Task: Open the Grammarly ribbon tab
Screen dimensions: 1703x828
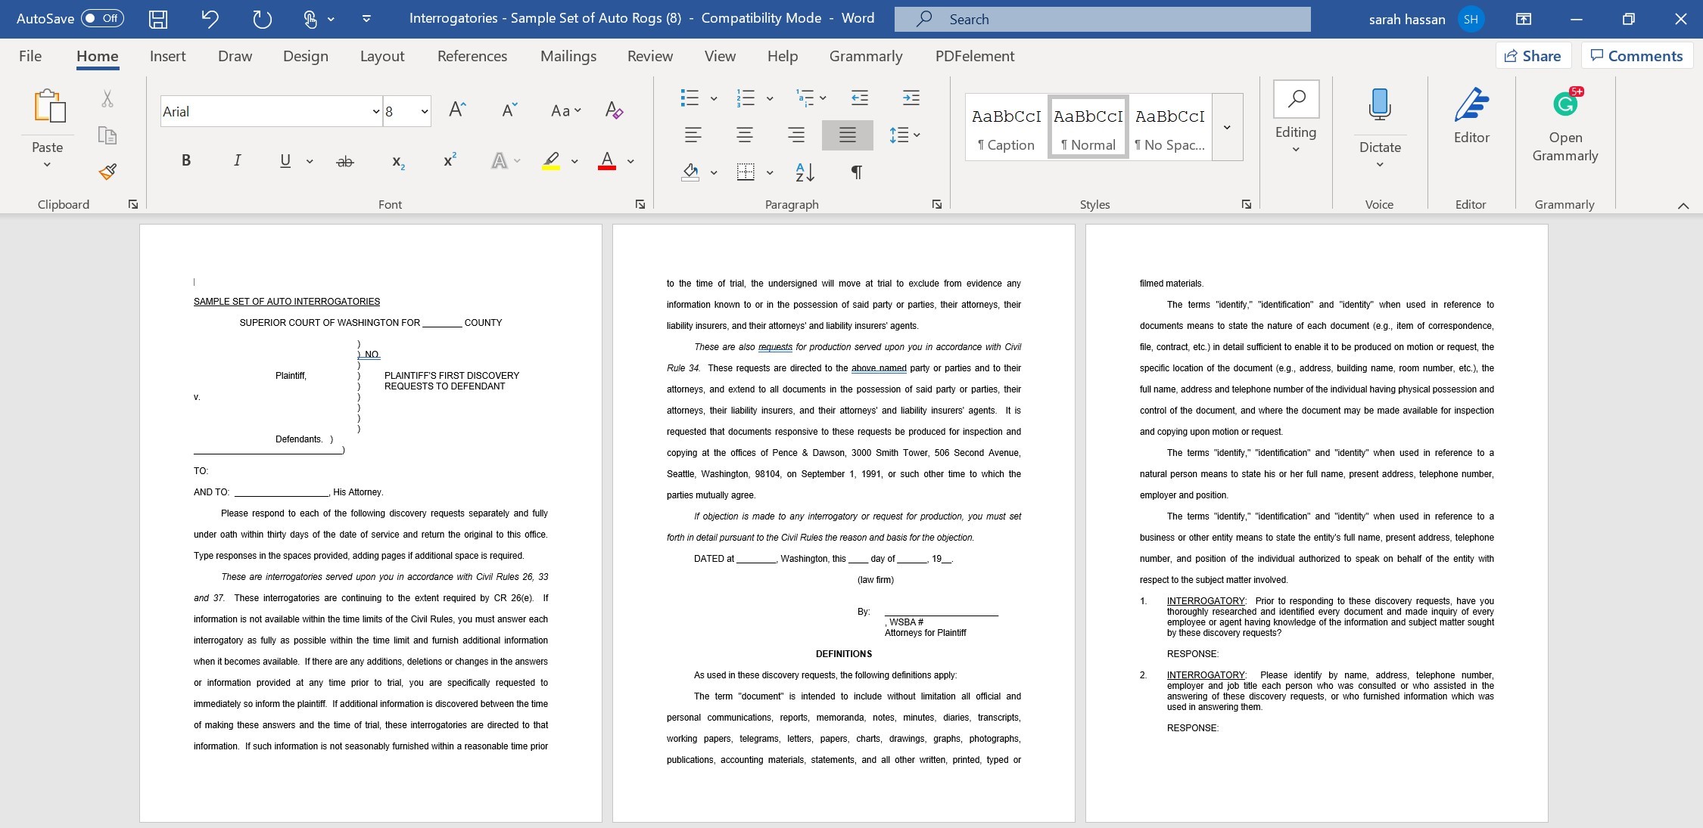Action: pyautogui.click(x=865, y=55)
